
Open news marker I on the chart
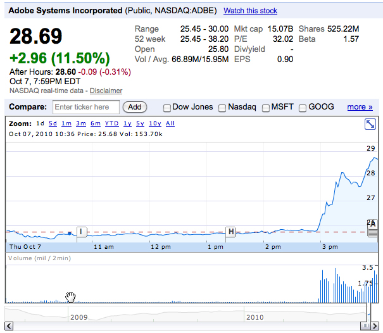pos(82,232)
